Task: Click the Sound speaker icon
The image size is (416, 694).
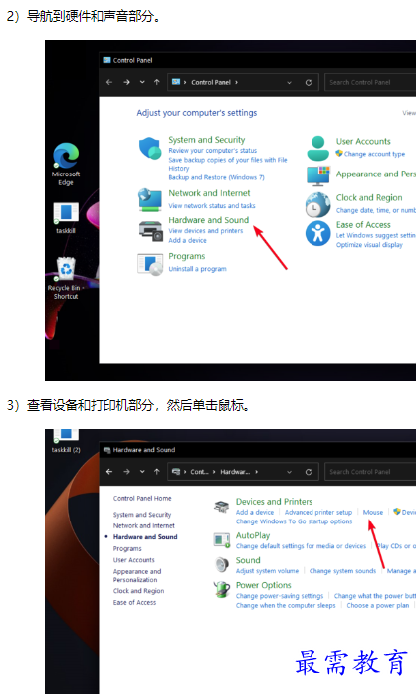Action: pos(221,564)
